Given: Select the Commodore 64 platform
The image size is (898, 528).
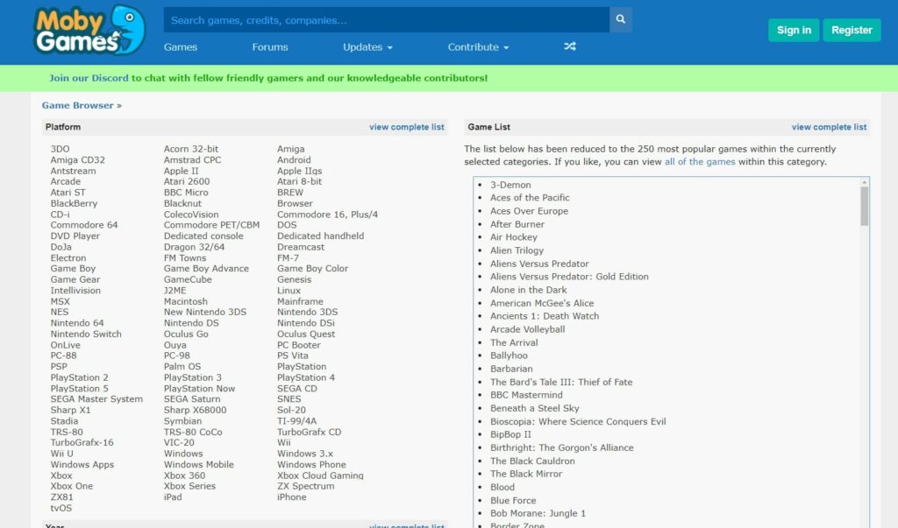Looking at the screenshot, I should click(x=83, y=225).
